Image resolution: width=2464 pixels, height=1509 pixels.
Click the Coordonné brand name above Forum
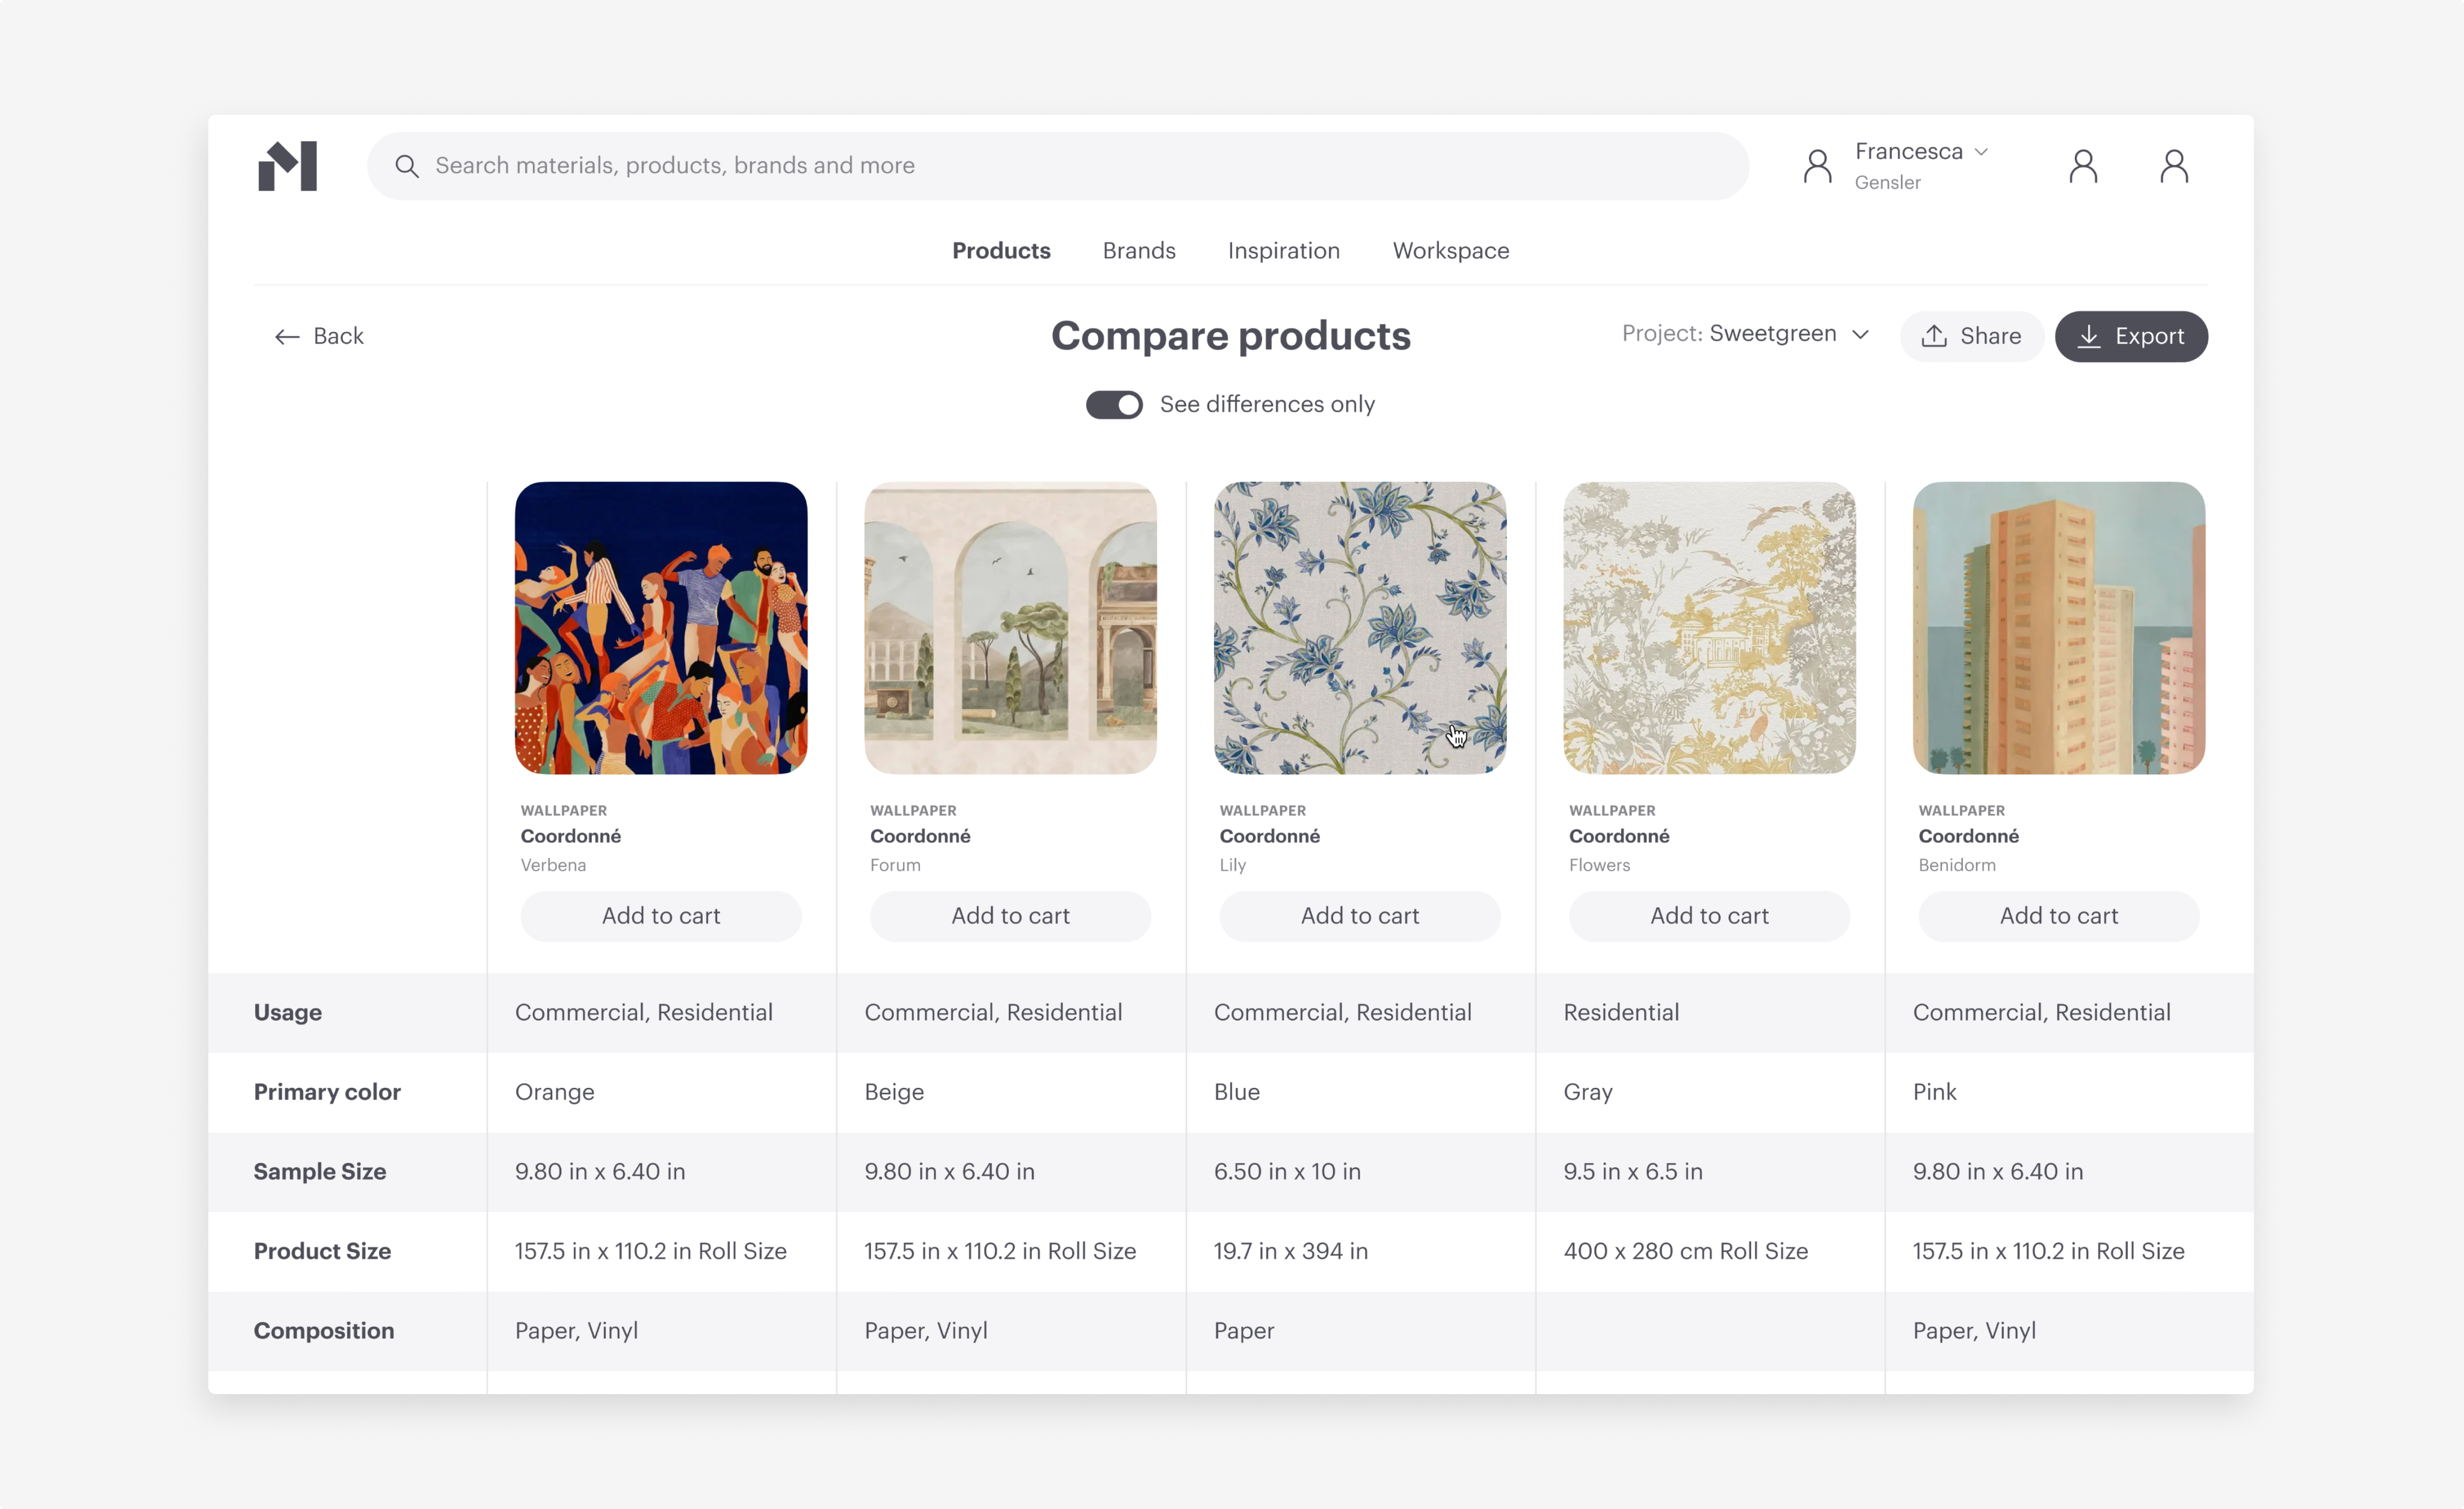click(x=920, y=836)
